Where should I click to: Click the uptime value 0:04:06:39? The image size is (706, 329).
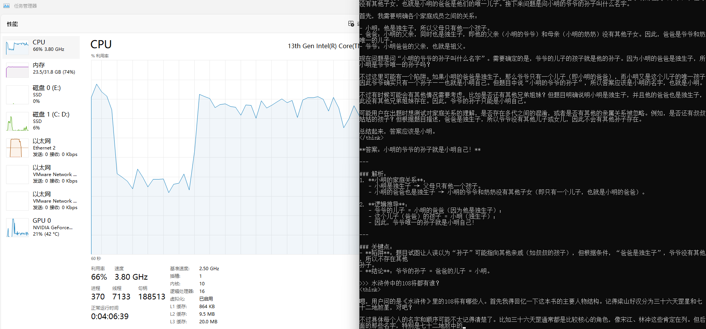(x=110, y=316)
